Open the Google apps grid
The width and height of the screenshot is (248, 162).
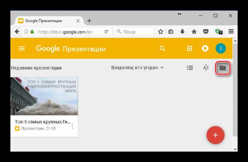coord(189,48)
